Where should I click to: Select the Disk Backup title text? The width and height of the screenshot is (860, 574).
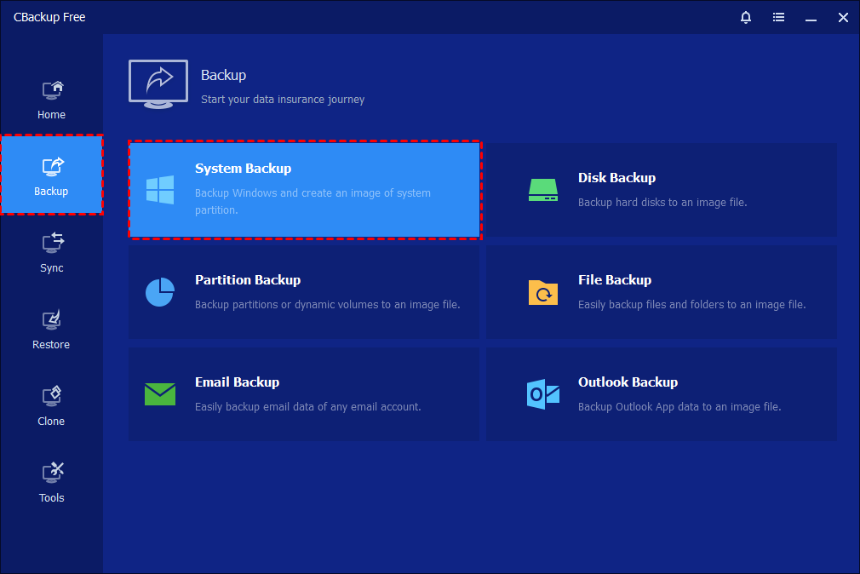point(616,178)
